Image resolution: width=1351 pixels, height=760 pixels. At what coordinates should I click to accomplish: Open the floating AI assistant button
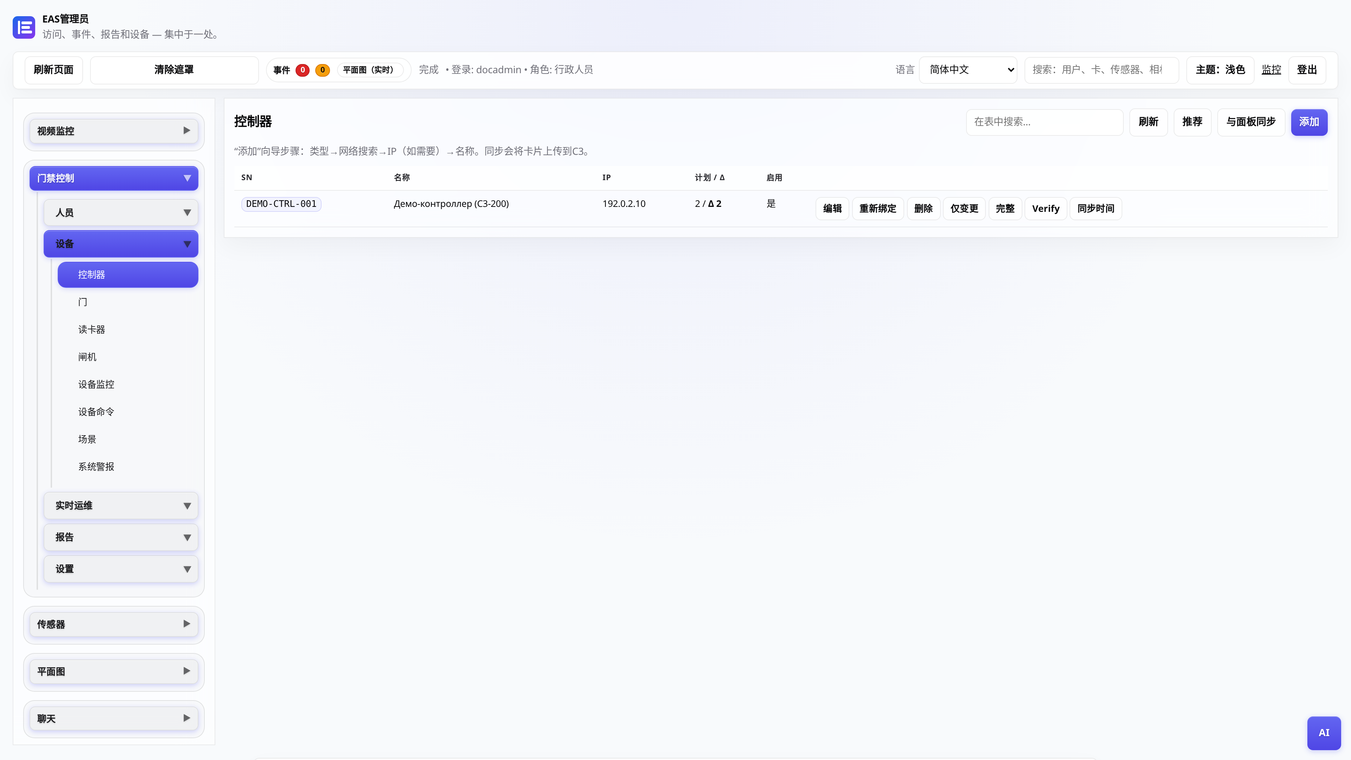tap(1324, 733)
